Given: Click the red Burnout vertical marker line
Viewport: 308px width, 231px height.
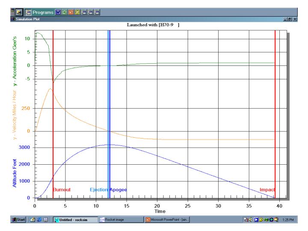Looking at the screenshot, I should tap(53, 114).
